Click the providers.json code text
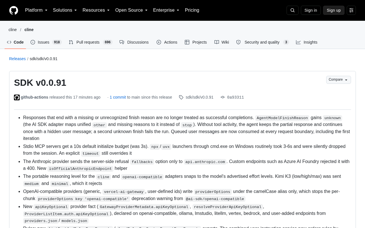 point(40,221)
